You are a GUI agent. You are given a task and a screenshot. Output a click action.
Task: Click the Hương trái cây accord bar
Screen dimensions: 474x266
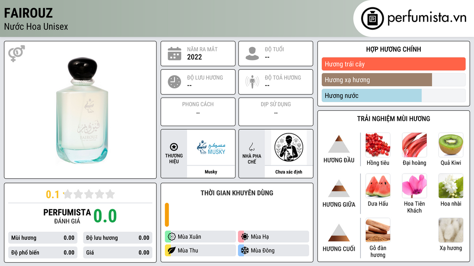[x=393, y=64]
